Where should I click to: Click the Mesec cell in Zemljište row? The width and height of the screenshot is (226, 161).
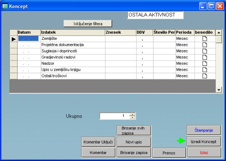(x=185, y=39)
